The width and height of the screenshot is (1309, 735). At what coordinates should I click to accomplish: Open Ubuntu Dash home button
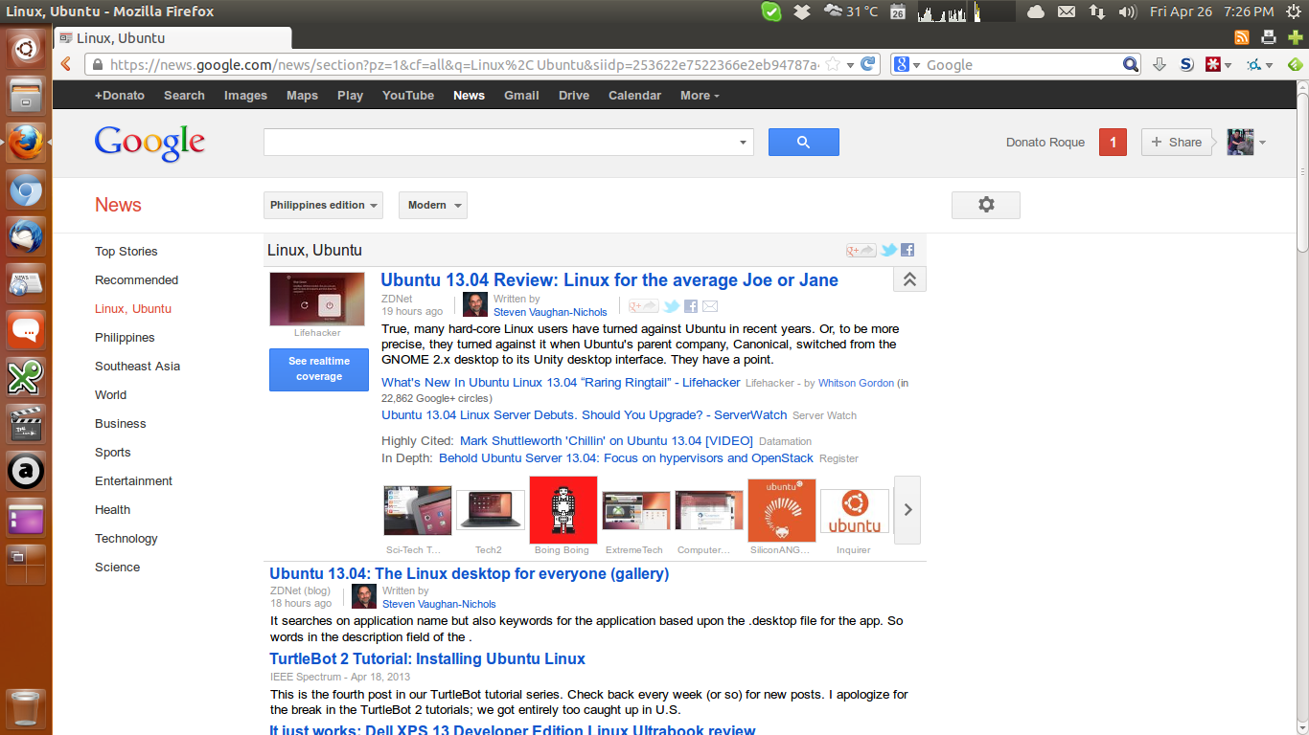[26, 48]
